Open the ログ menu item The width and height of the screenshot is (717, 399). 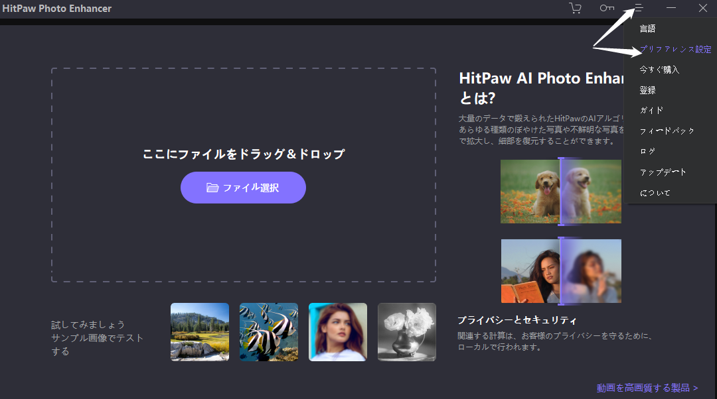[647, 152]
